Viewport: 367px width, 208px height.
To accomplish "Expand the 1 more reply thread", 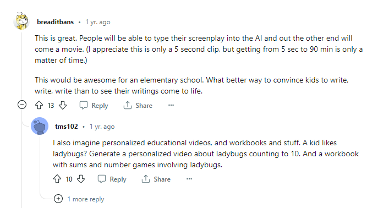I will pos(58,199).
